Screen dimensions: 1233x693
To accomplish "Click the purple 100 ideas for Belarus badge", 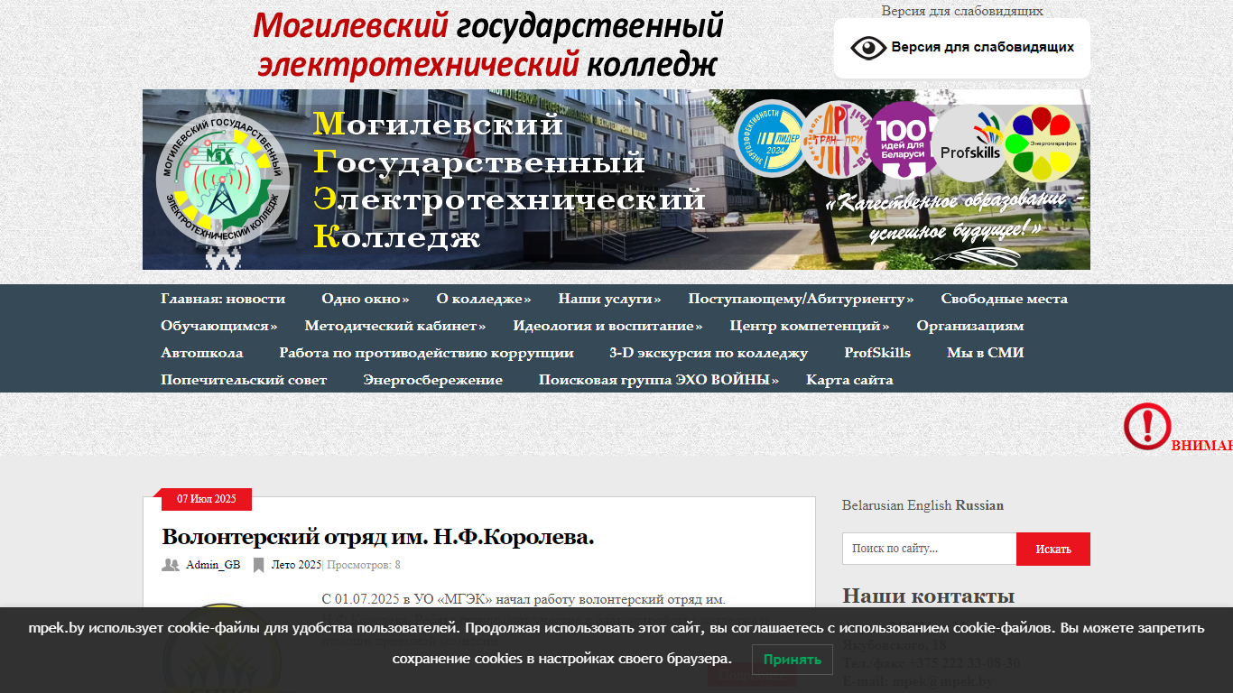I will pyautogui.click(x=904, y=139).
